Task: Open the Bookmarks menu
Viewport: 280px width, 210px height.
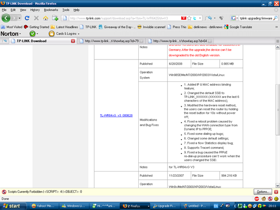Action: point(51,10)
